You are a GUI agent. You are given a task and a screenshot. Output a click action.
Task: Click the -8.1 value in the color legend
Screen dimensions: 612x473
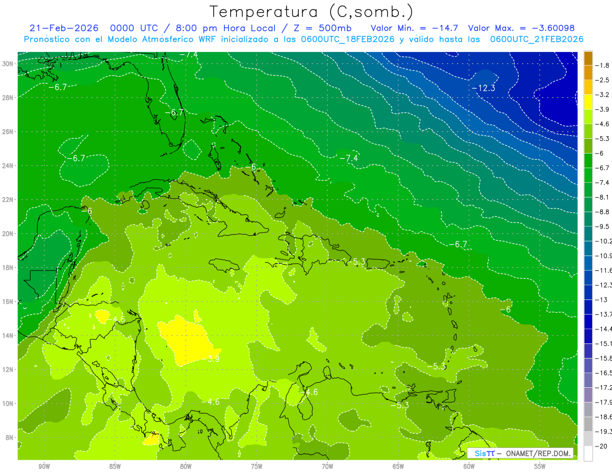[x=603, y=197]
